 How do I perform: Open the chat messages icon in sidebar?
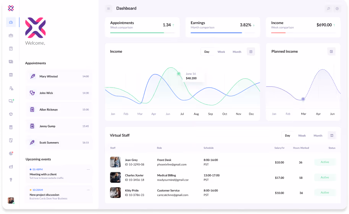pos(11,101)
